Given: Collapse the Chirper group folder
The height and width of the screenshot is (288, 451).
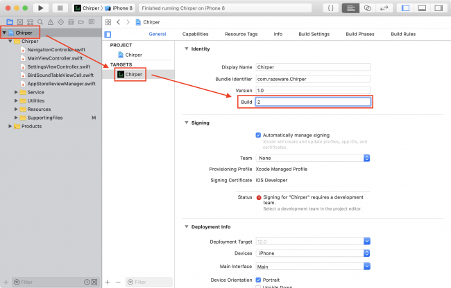Looking at the screenshot, I should (10, 42).
